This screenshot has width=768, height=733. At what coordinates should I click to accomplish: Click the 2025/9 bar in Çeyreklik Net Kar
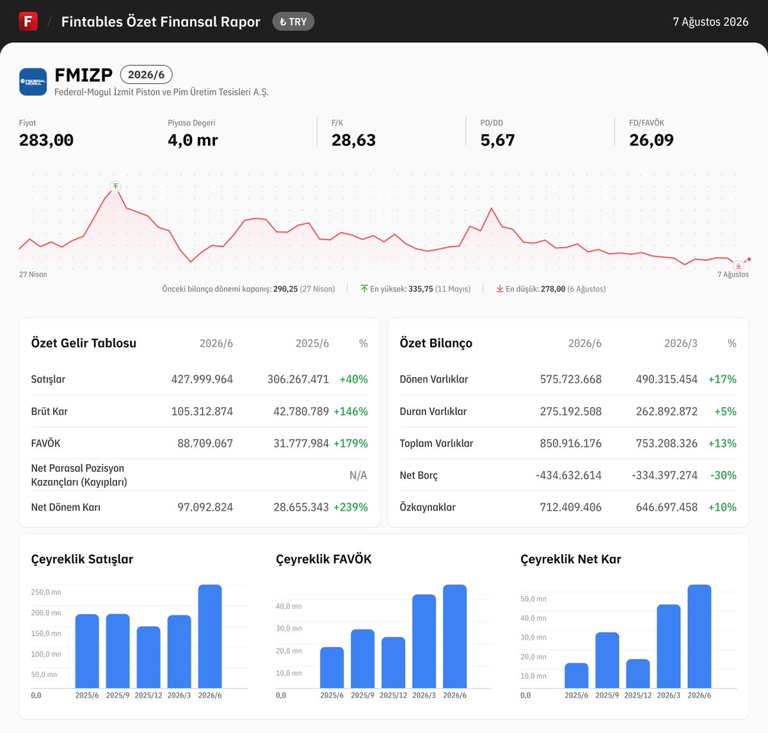(607, 660)
